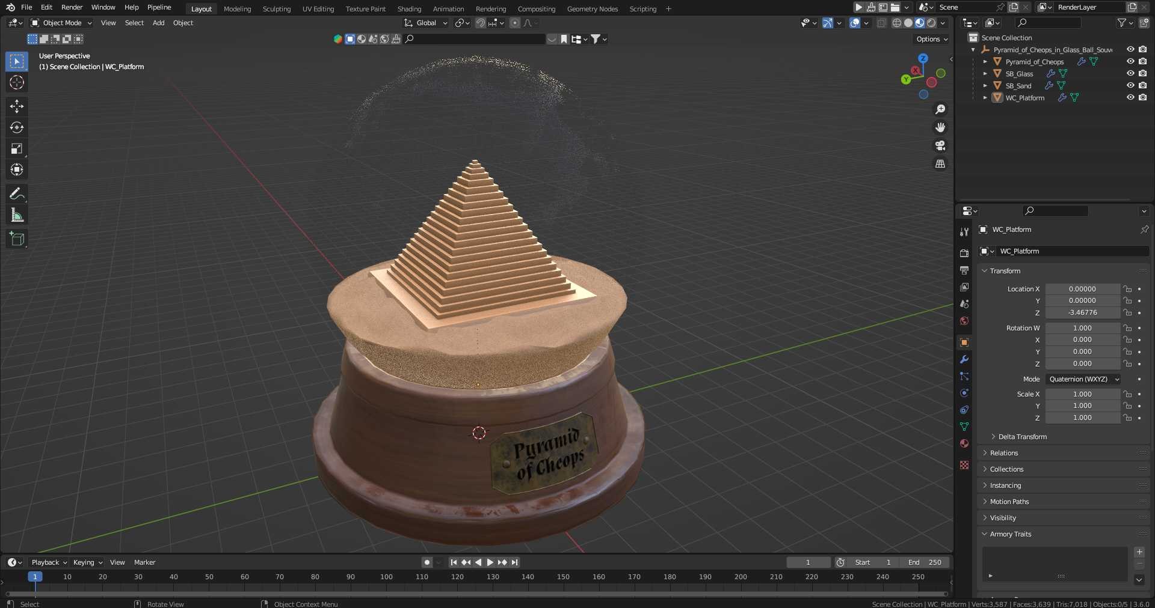Expand the Motion Paths panel

[1009, 502]
